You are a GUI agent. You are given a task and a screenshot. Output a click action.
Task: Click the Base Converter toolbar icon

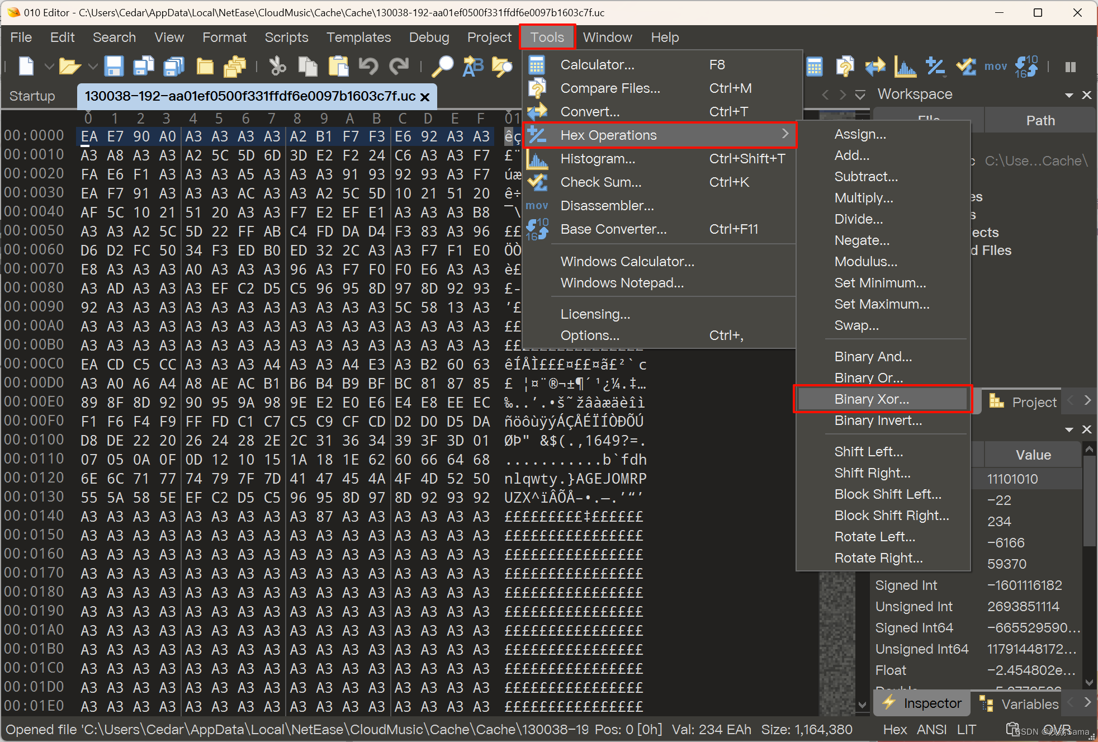(x=1026, y=67)
